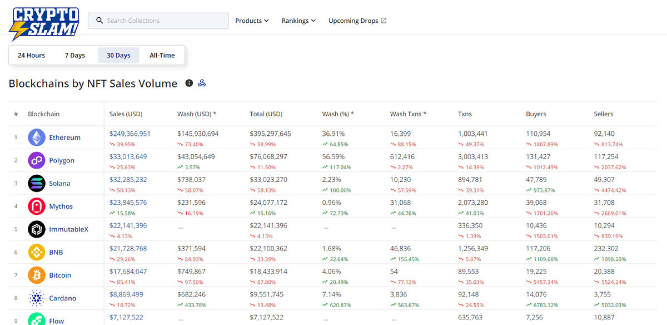Click ImmutableX sales value $22,141,396
Screen dimensions: 667x325
[x=128, y=225]
